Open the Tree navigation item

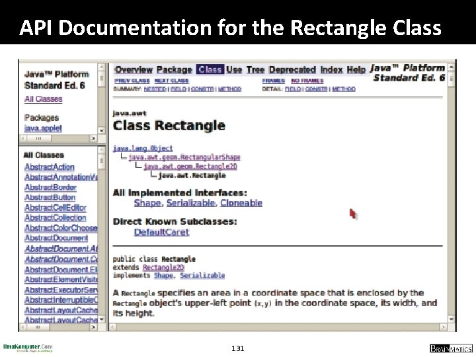[255, 70]
